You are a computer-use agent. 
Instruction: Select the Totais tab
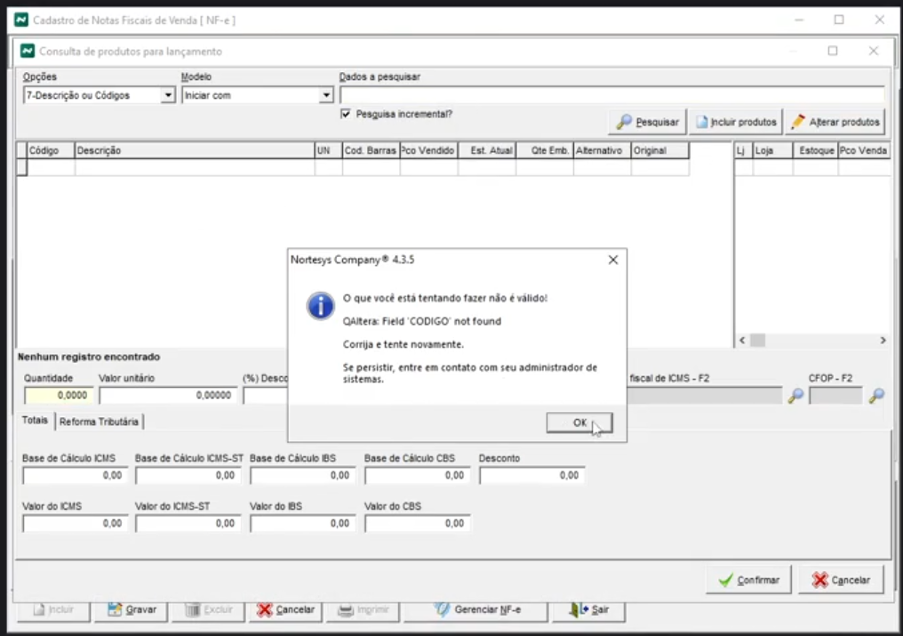(x=36, y=421)
